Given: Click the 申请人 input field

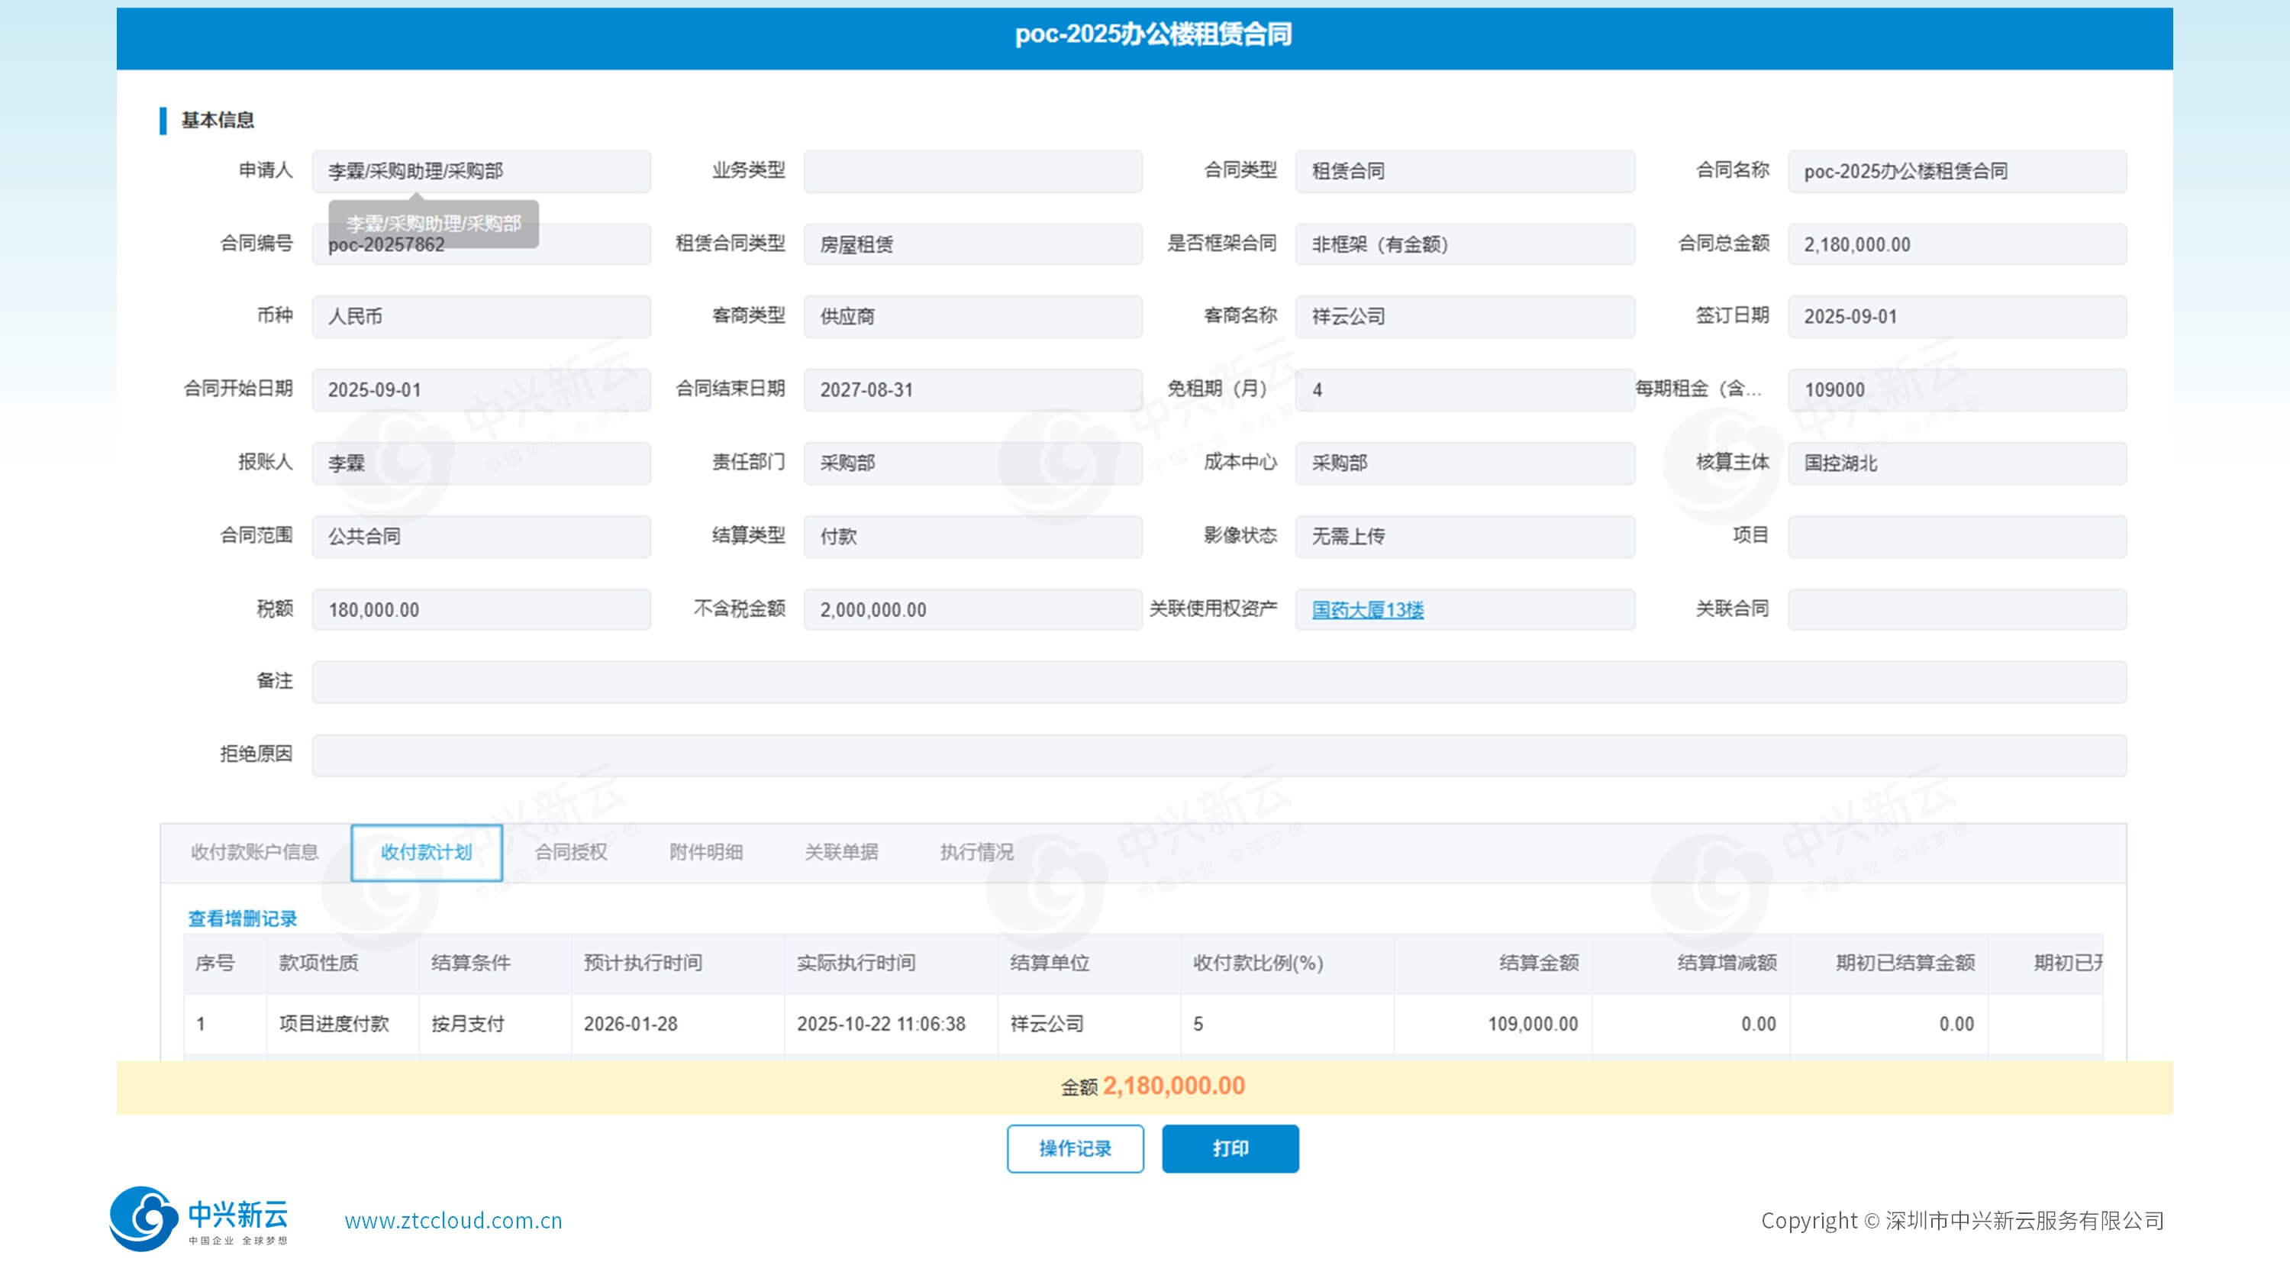Looking at the screenshot, I should [481, 171].
